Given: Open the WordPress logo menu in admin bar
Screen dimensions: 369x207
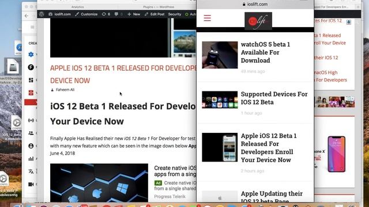Looking at the screenshot, I should [x=42, y=14].
